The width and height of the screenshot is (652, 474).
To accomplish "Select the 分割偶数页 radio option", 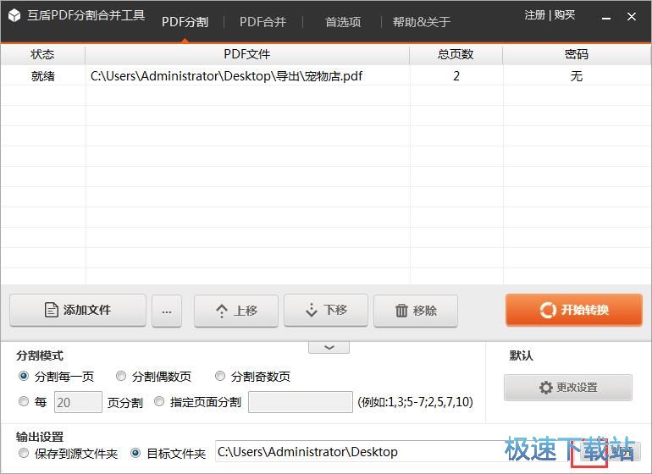I will click(x=120, y=377).
